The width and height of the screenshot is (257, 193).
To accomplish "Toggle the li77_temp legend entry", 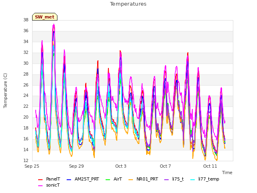I will (205, 179).
